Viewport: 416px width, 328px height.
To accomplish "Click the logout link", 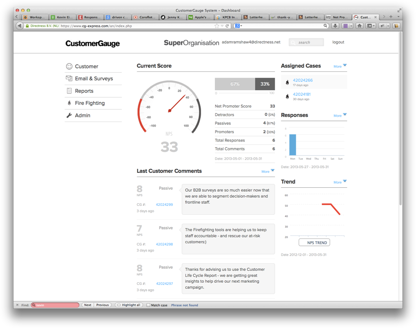I will 338,42.
